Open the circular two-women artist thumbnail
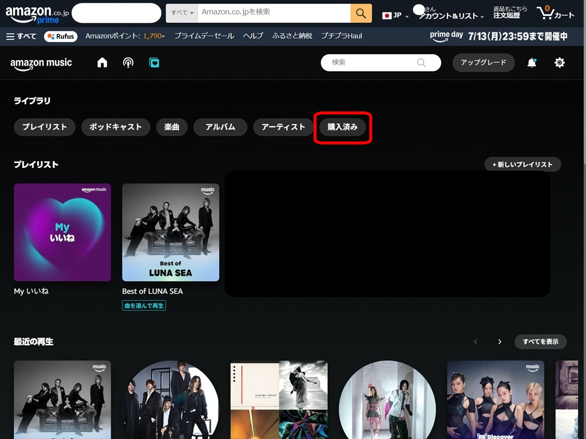The image size is (586, 439). pyautogui.click(x=387, y=400)
